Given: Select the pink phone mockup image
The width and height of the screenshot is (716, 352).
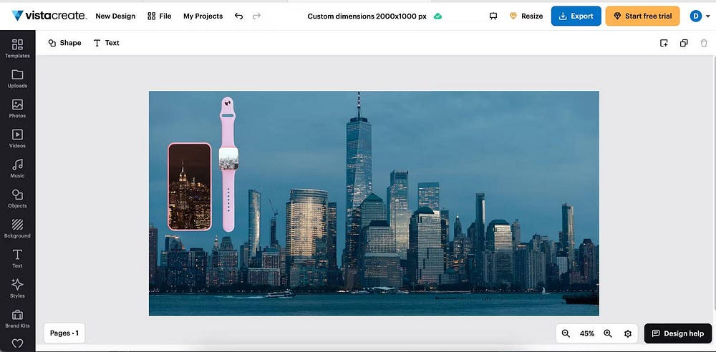Looking at the screenshot, I should (190, 187).
